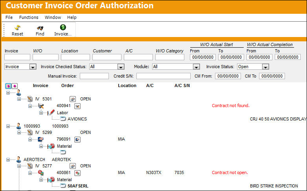Screen dimensions: 307x191
Task: Select the 50AFSERL tree row
Action: (78, 186)
